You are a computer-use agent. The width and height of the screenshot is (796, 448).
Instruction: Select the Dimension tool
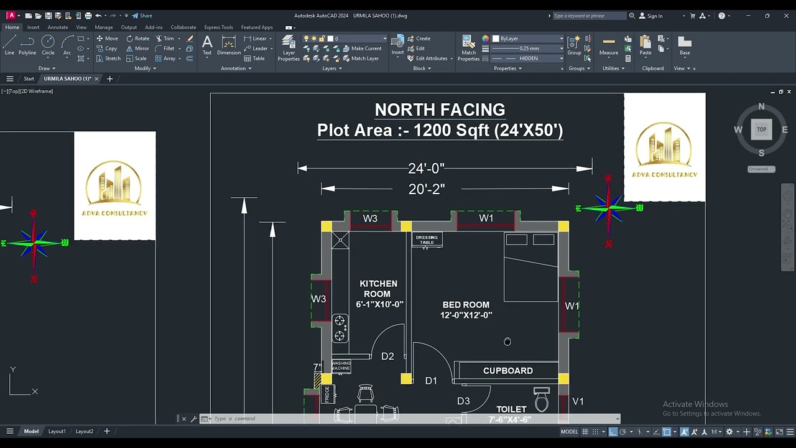tap(229, 45)
